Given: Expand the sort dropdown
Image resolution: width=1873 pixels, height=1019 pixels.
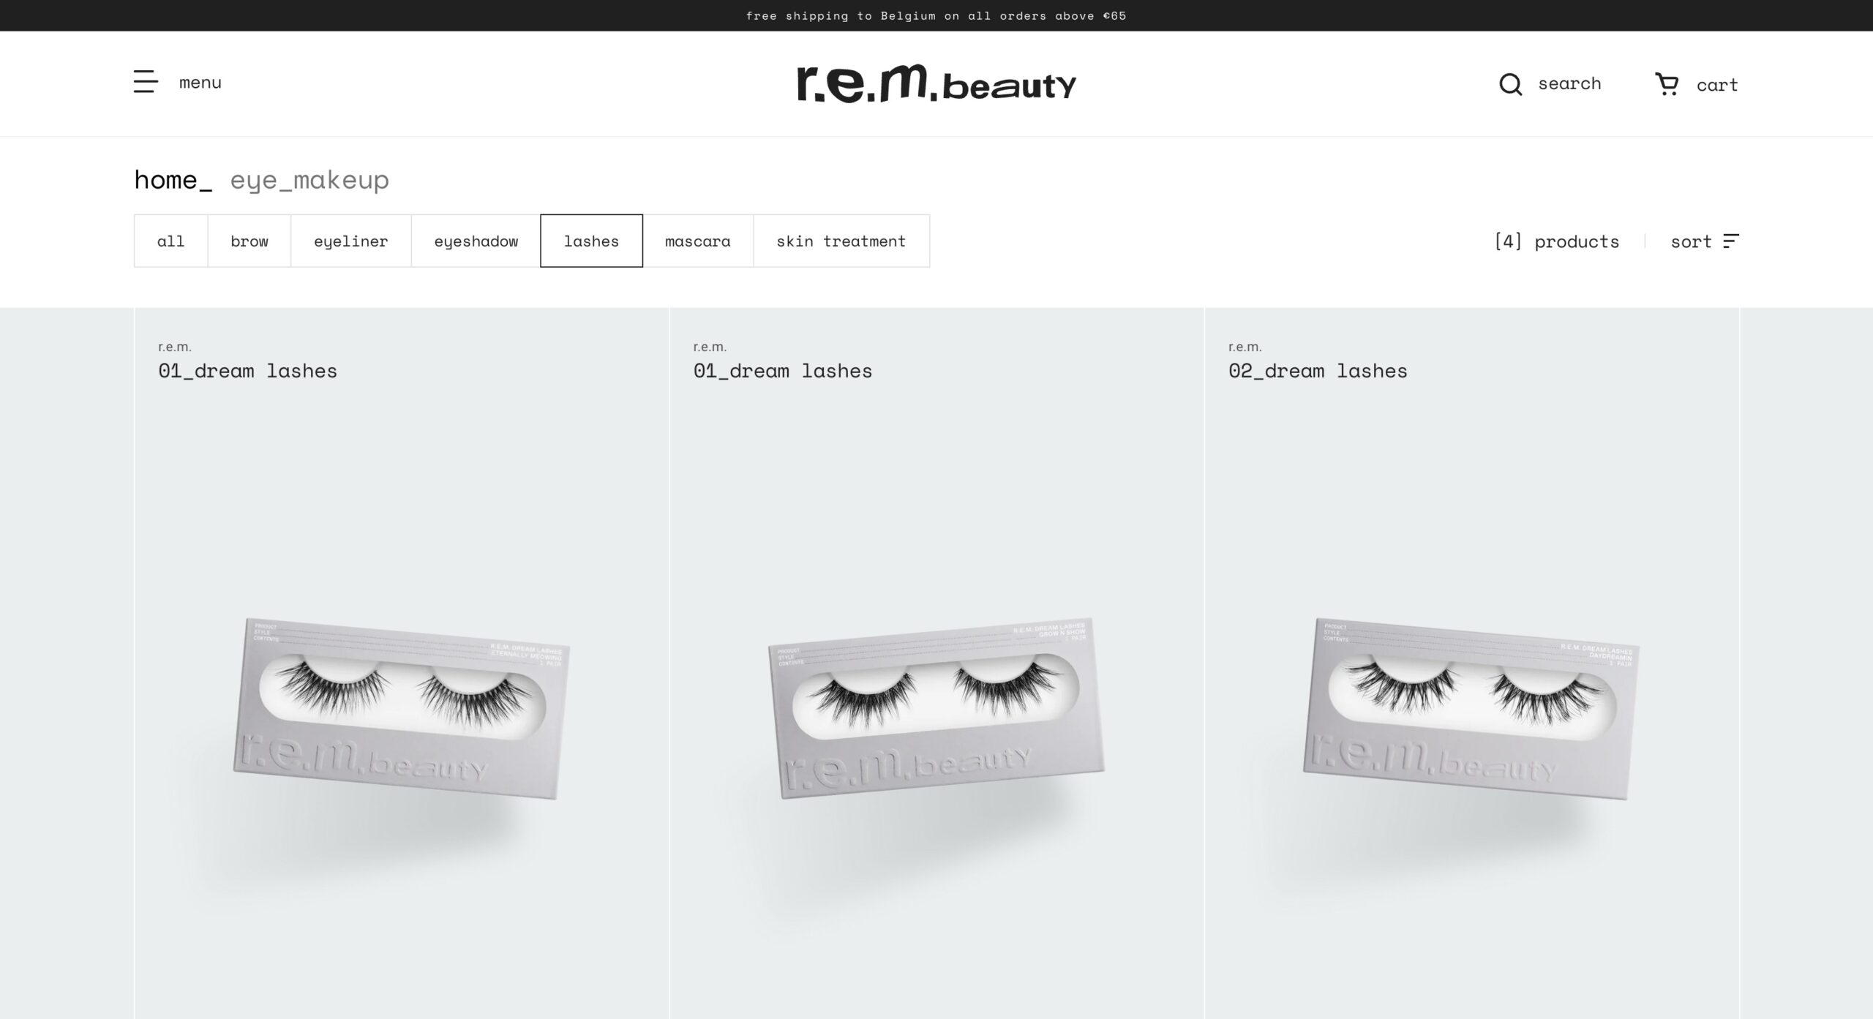Looking at the screenshot, I should point(1705,241).
